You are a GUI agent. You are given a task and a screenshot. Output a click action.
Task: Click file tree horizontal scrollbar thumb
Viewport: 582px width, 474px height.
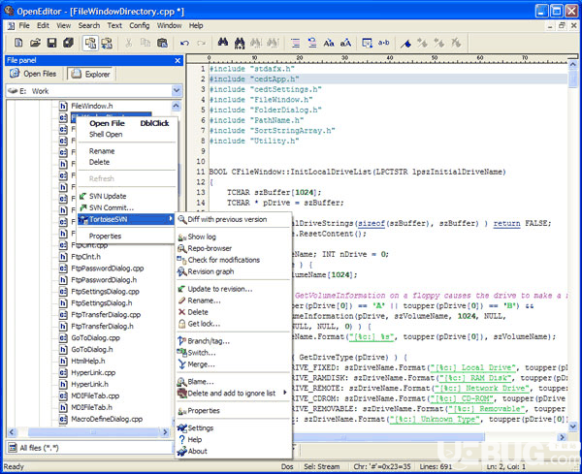coord(93,432)
